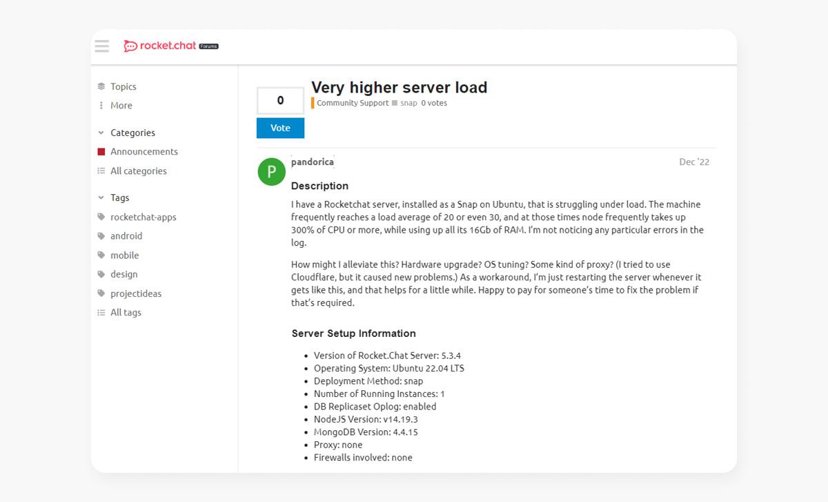The image size is (828, 502).
Task: Open the hamburger sidebar menu
Action: click(x=102, y=46)
